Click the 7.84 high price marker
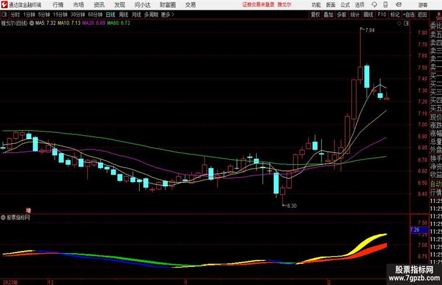This screenshot has height=285, width=442. (370, 30)
